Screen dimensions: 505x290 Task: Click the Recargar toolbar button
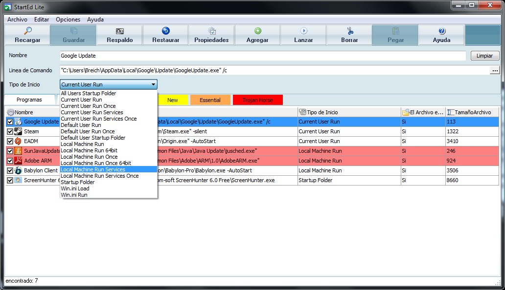coord(27,35)
